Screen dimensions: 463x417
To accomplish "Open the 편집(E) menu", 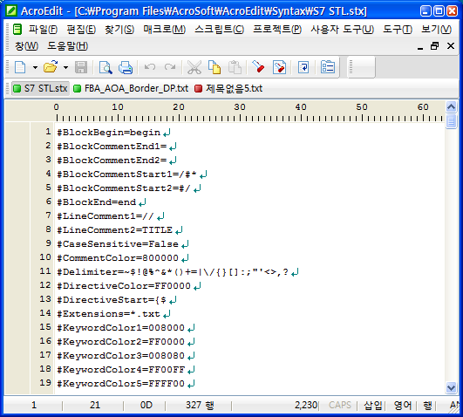I will pos(81,30).
